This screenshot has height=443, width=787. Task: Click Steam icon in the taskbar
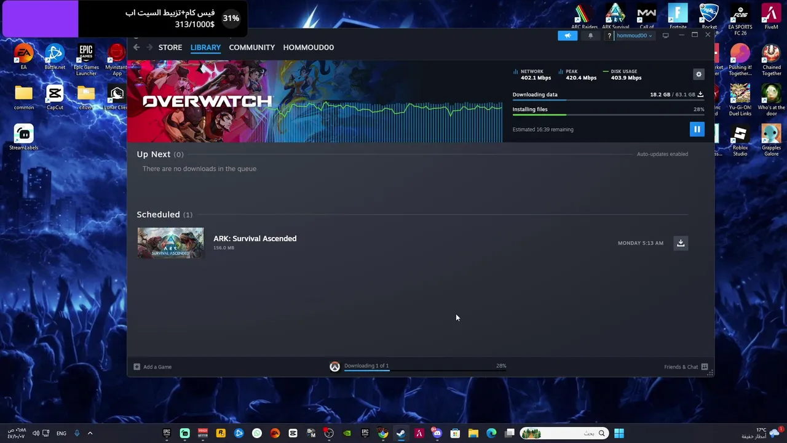click(401, 433)
